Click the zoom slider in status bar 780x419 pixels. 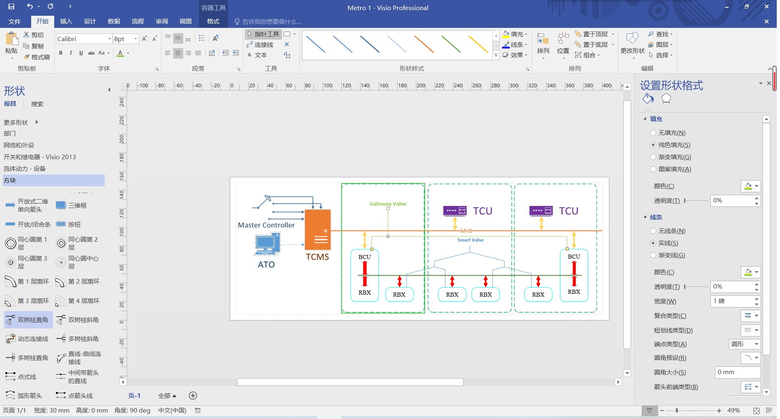click(x=690, y=411)
